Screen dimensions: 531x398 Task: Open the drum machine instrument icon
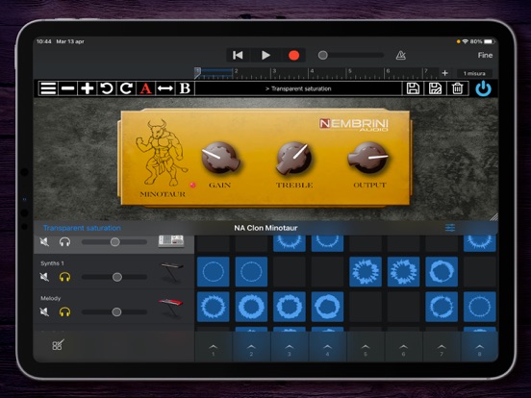[x=171, y=241]
